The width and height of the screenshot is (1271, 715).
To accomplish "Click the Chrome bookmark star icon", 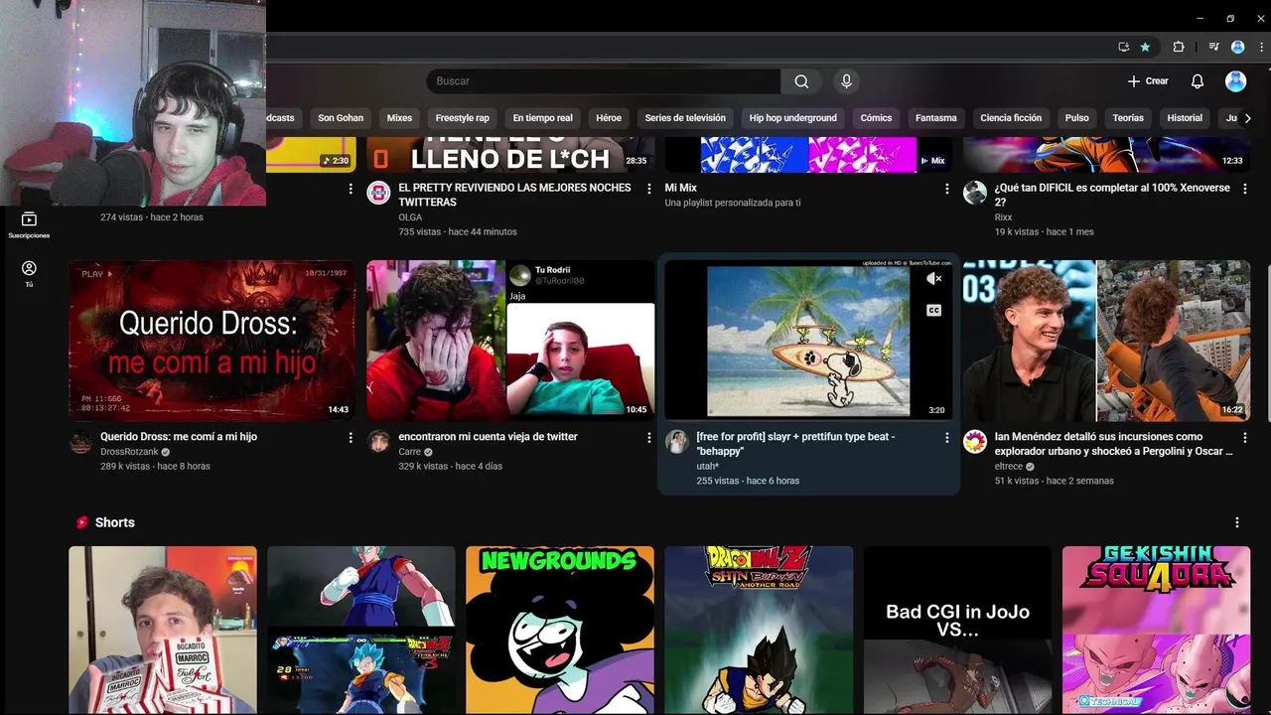I will (x=1145, y=47).
